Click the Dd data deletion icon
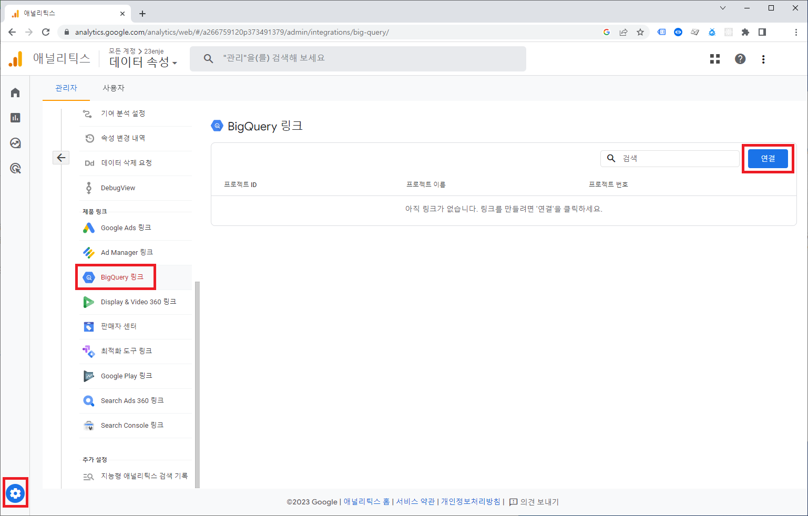The height and width of the screenshot is (516, 808). click(89, 163)
